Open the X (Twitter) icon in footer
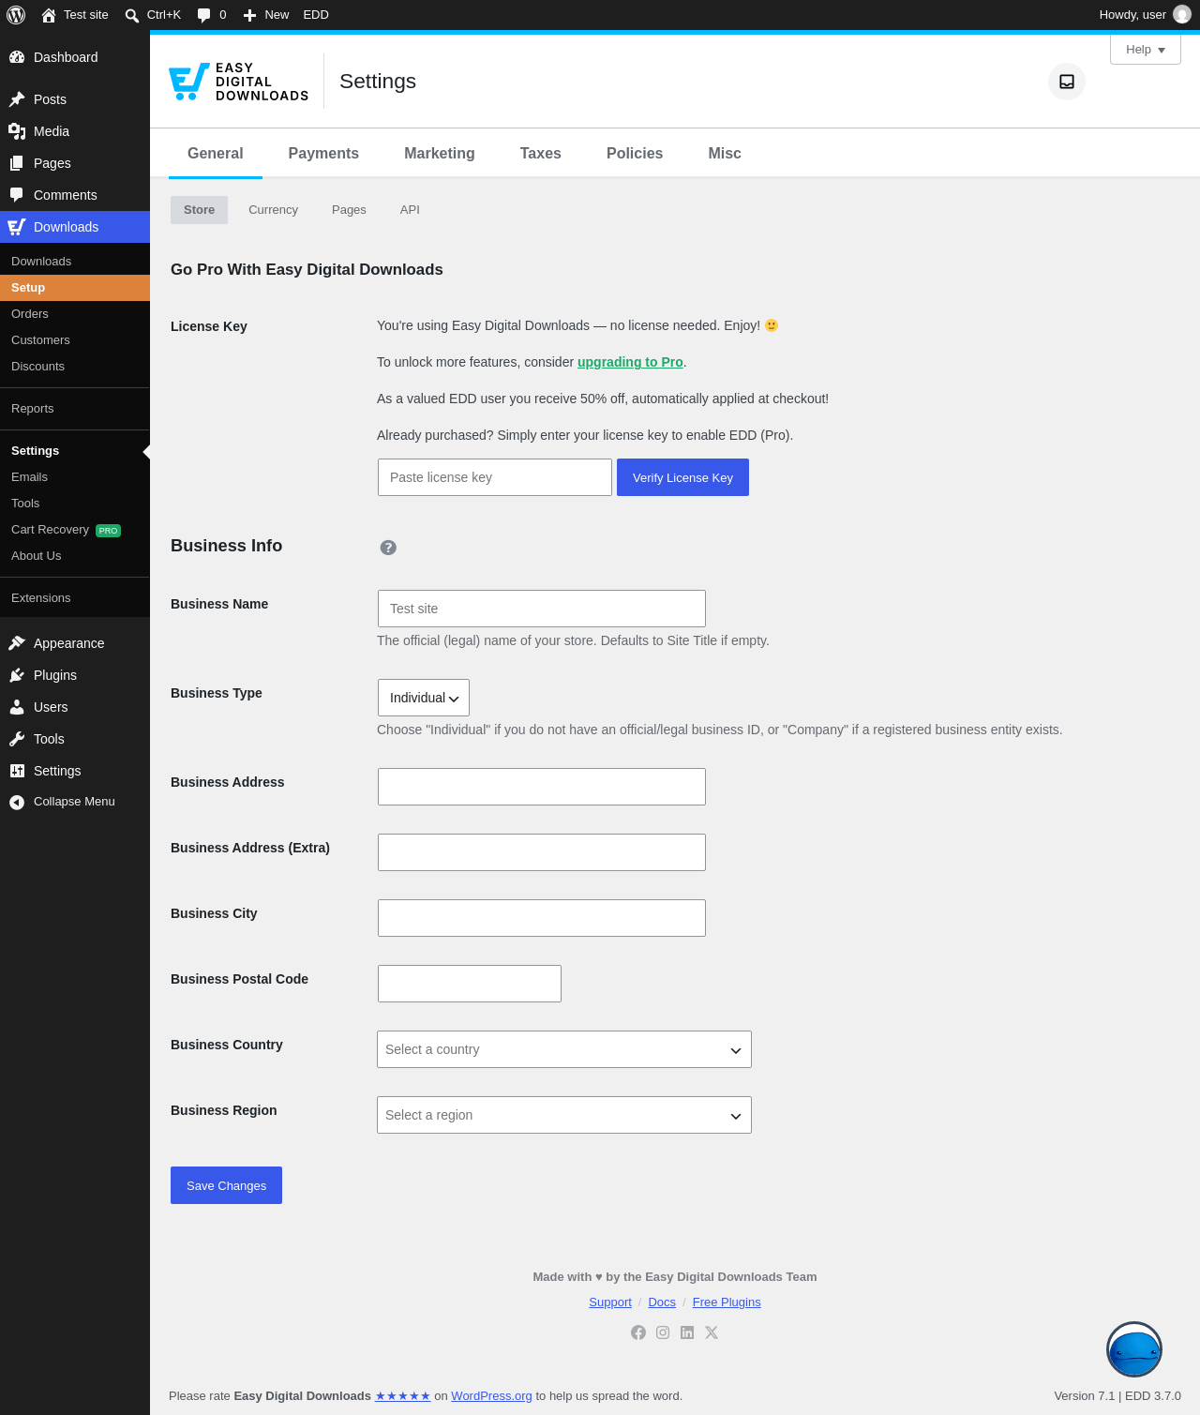Image resolution: width=1200 pixels, height=1415 pixels. point(712,1332)
